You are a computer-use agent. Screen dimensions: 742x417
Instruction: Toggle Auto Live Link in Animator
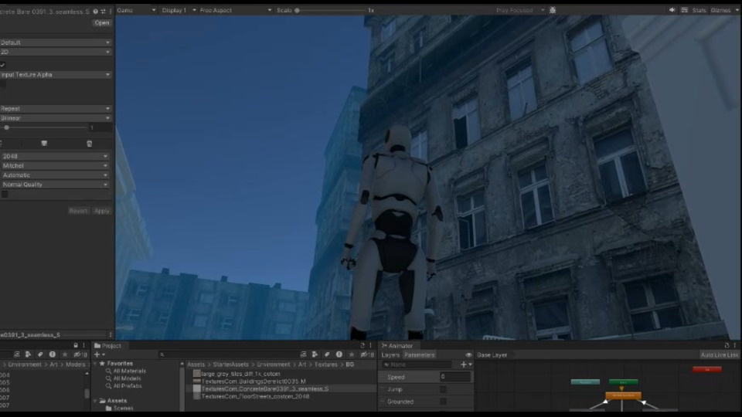coord(720,355)
